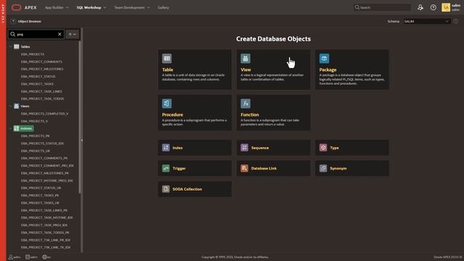Click the Table card icon
The width and height of the screenshot is (464, 261).
(167, 58)
